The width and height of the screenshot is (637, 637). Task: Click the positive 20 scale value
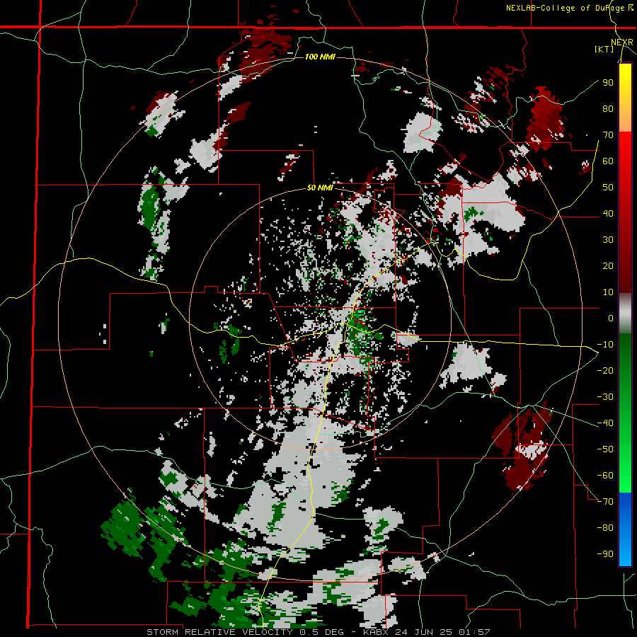[608, 265]
